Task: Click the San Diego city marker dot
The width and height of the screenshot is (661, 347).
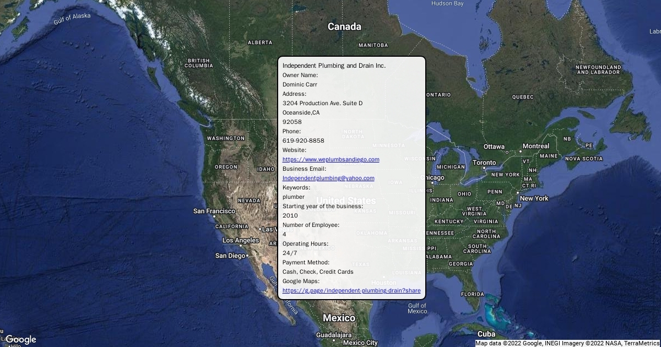Action: 248,256
